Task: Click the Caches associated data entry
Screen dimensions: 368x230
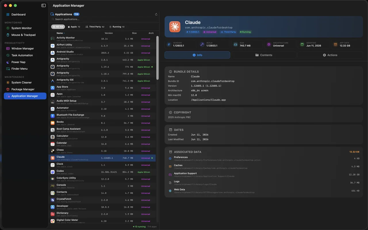Action: pyautogui.click(x=264, y=166)
